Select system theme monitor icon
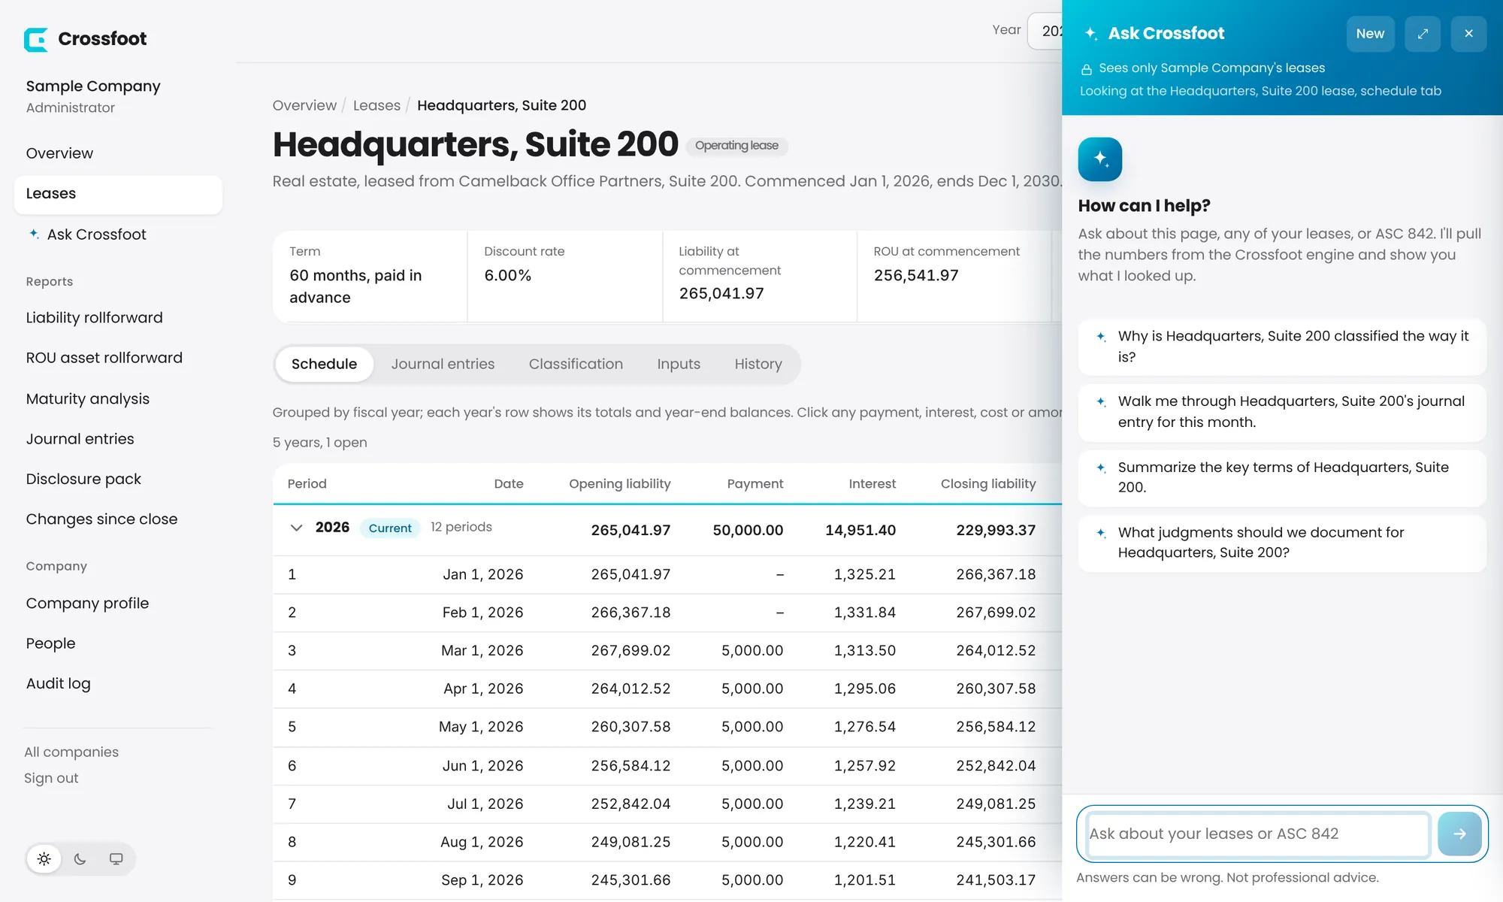Screen dimensions: 1503x902 (116, 858)
